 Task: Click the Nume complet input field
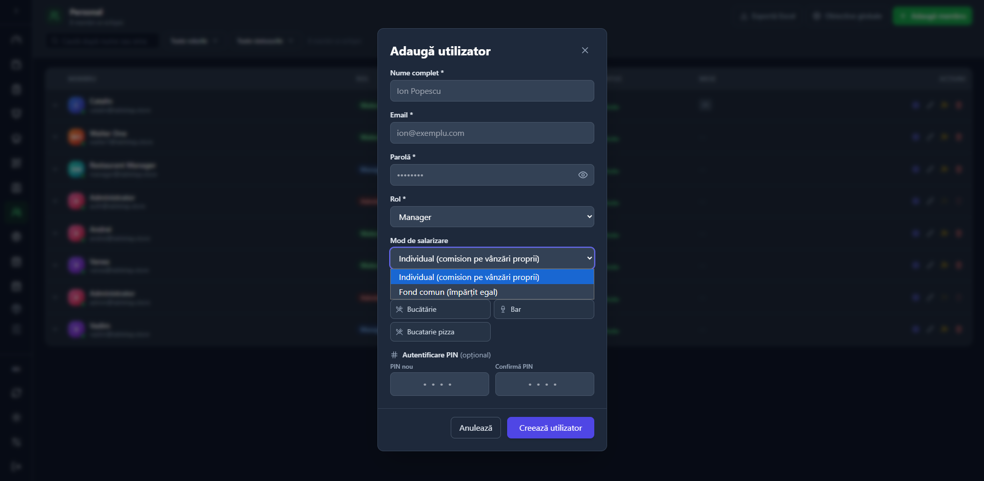pos(492,91)
